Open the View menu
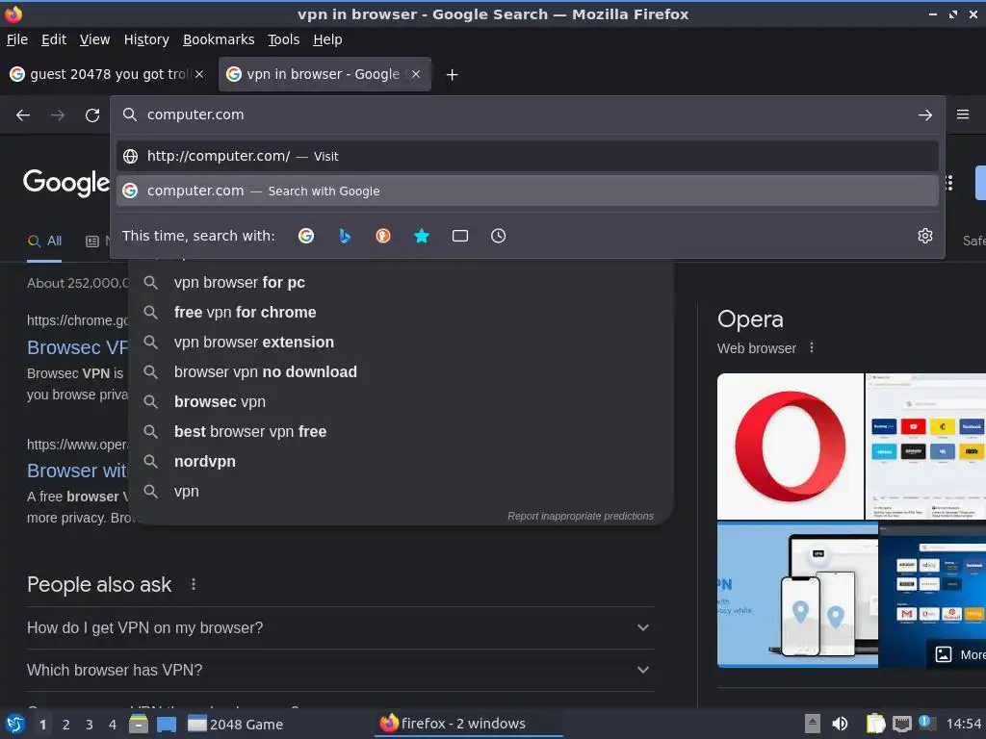This screenshot has width=986, height=739. tap(94, 39)
